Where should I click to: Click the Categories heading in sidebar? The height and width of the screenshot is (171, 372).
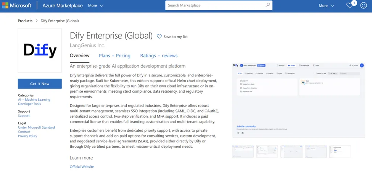[26, 95]
